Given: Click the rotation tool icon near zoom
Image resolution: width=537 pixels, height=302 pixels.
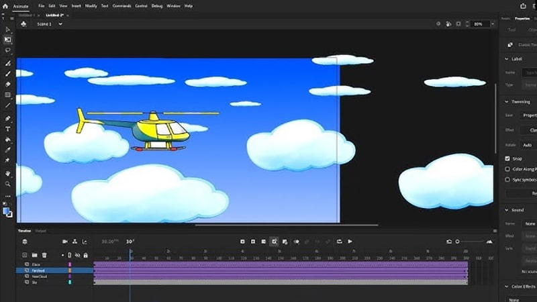Looking at the screenshot, I should [448, 24].
